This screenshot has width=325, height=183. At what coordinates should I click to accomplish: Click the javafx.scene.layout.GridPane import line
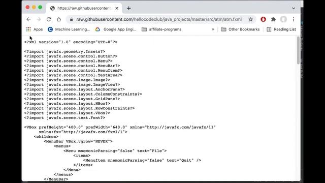pos(72,99)
